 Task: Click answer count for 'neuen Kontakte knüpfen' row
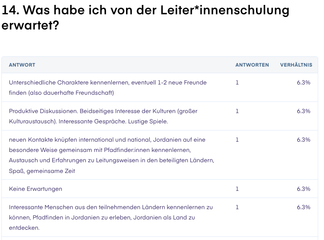point(237,140)
